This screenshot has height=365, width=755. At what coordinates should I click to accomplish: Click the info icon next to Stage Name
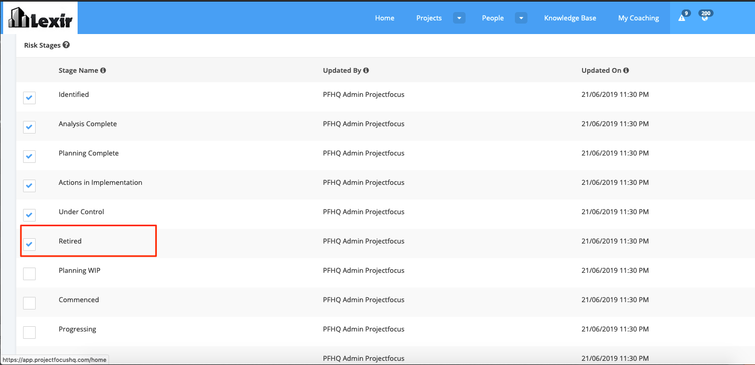(103, 70)
